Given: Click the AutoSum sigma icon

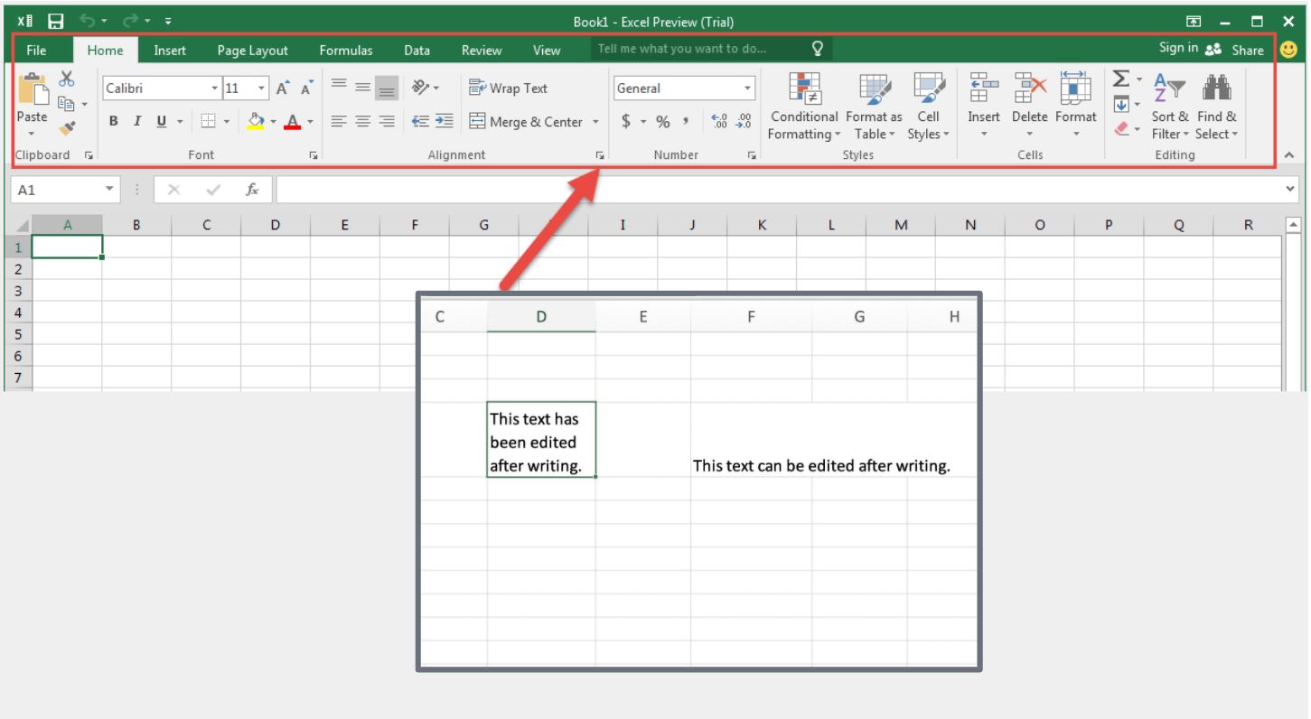Looking at the screenshot, I should point(1120,79).
